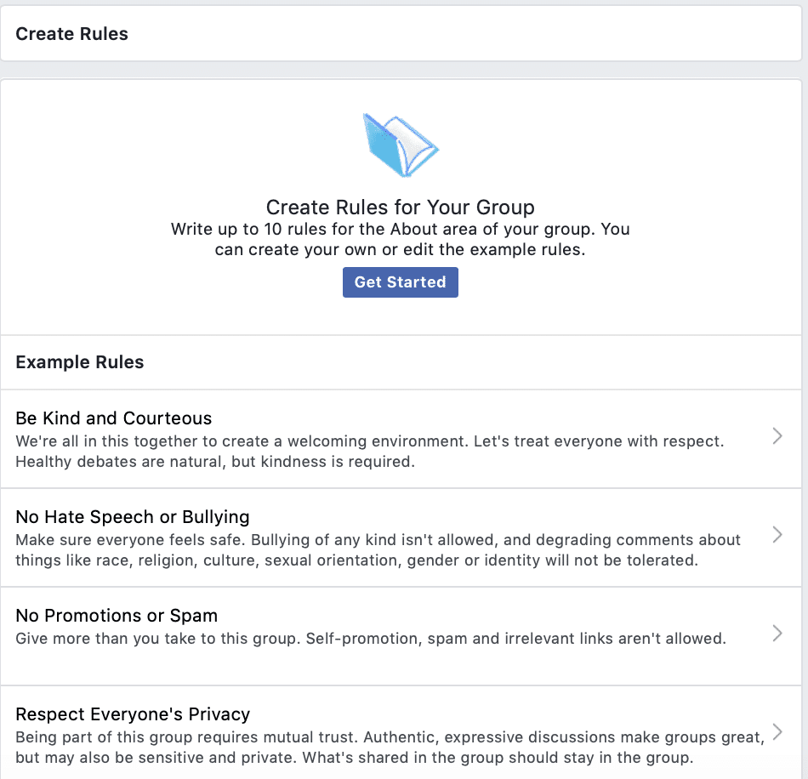Click the Create Rules for Your Group heading
808x779 pixels.
400,208
